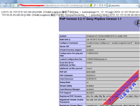Click the 'disabled' value for IPv6 Support

[90, 93]
